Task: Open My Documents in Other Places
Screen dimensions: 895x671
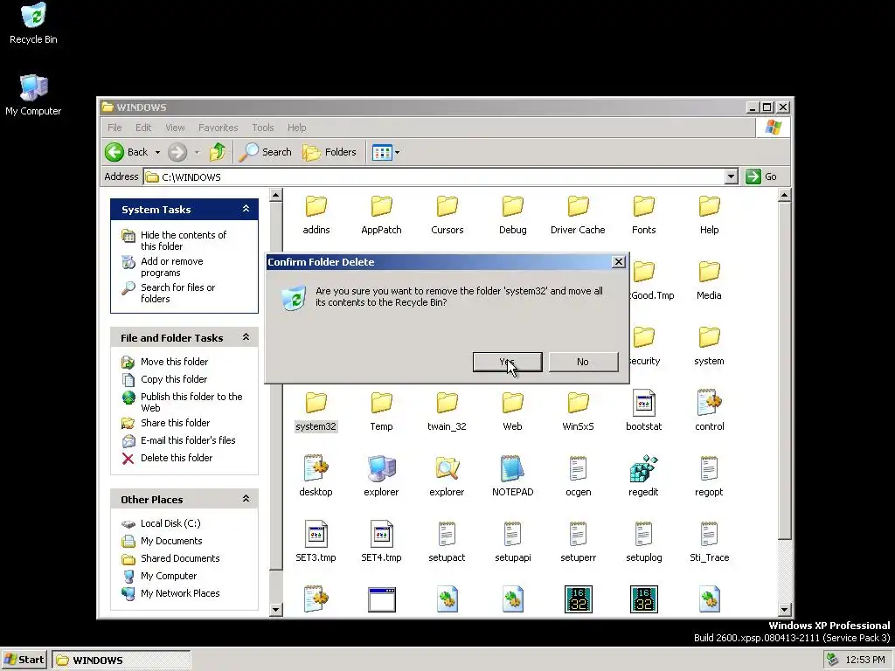Action: 171,541
